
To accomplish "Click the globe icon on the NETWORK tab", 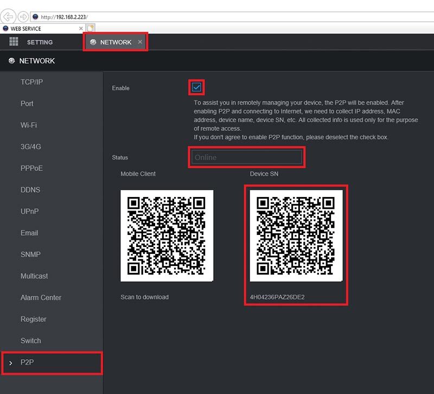I will tap(93, 42).
